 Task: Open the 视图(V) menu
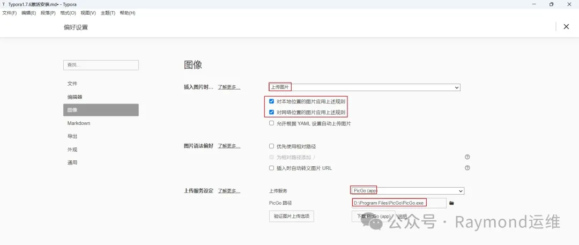pyautogui.click(x=88, y=13)
